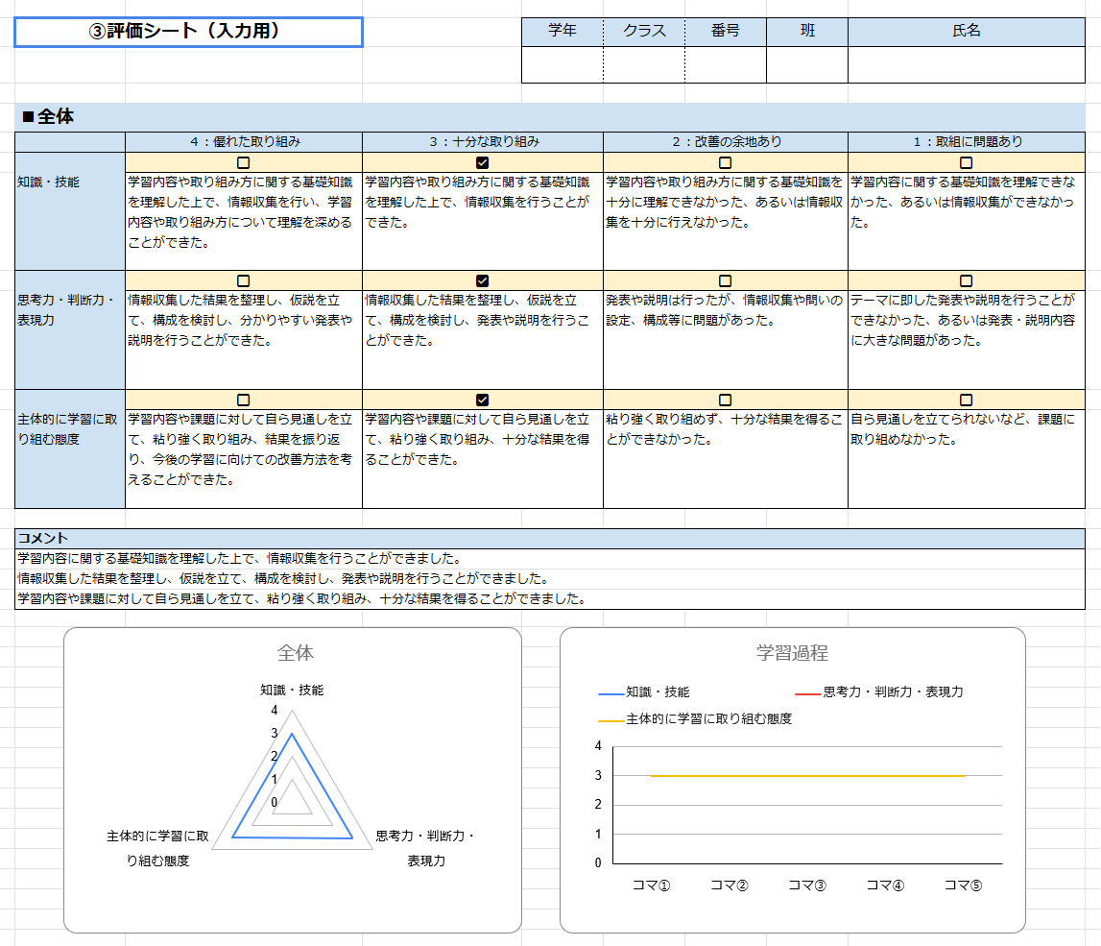
Task: Click the empty cell under 番号
Action: [726, 64]
